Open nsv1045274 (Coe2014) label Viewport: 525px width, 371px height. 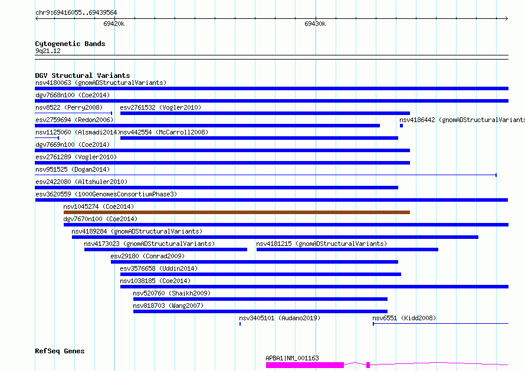tap(99, 206)
